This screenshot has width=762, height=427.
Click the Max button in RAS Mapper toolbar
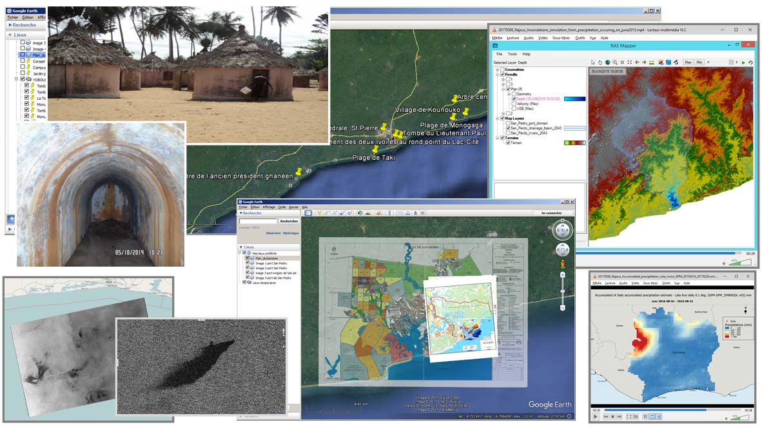pyautogui.click(x=688, y=62)
